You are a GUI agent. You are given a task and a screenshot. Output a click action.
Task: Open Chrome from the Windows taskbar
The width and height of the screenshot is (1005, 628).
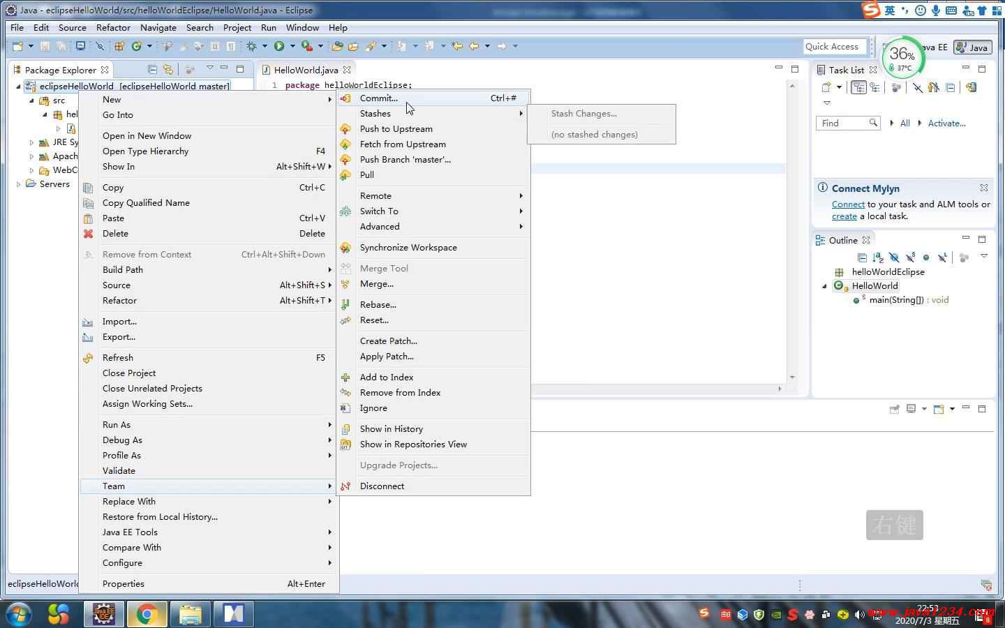(x=147, y=613)
